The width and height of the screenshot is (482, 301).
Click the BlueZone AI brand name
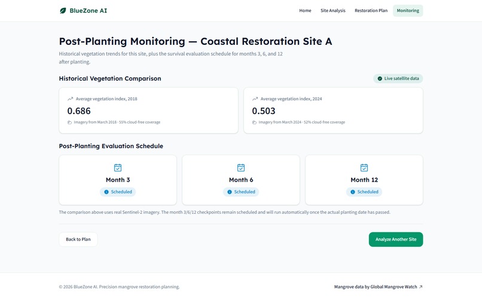[x=89, y=11]
